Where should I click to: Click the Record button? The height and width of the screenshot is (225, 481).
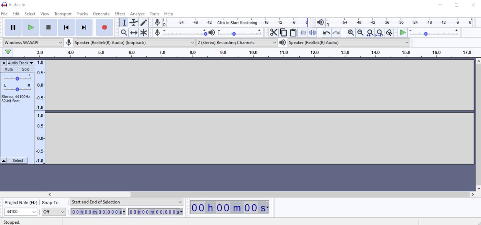click(x=104, y=28)
